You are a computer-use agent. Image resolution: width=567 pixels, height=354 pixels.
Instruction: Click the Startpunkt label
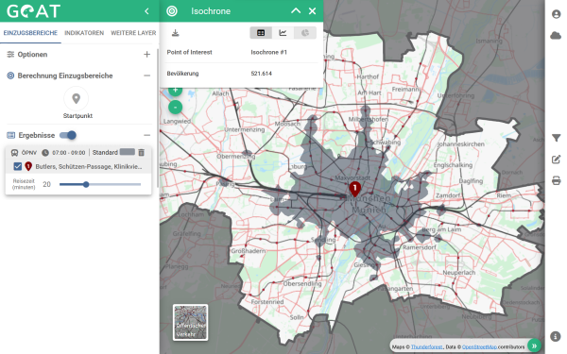tap(77, 115)
